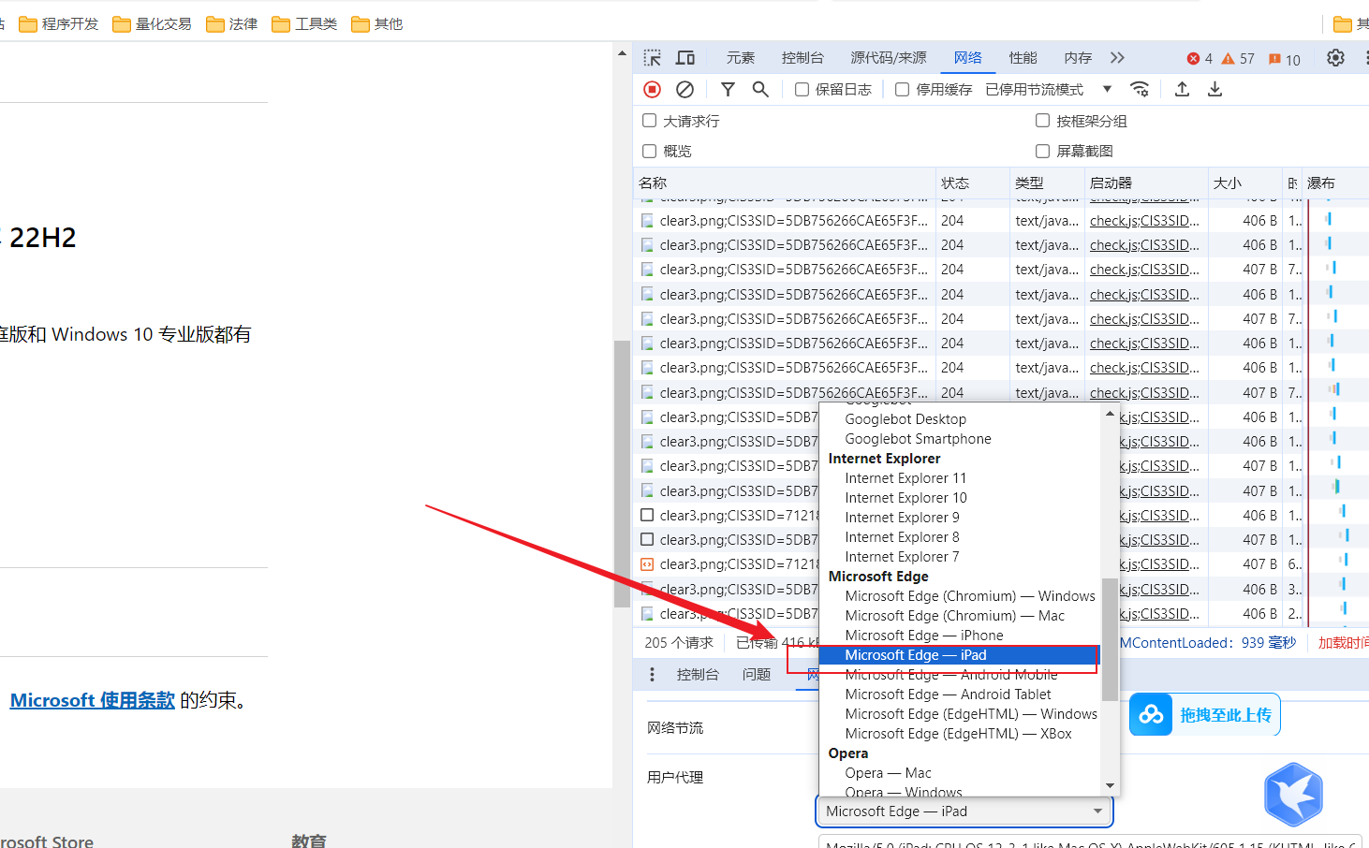Open the 法律 bookmark folder
Viewport: 1369px width, 848px height.
coord(231,23)
